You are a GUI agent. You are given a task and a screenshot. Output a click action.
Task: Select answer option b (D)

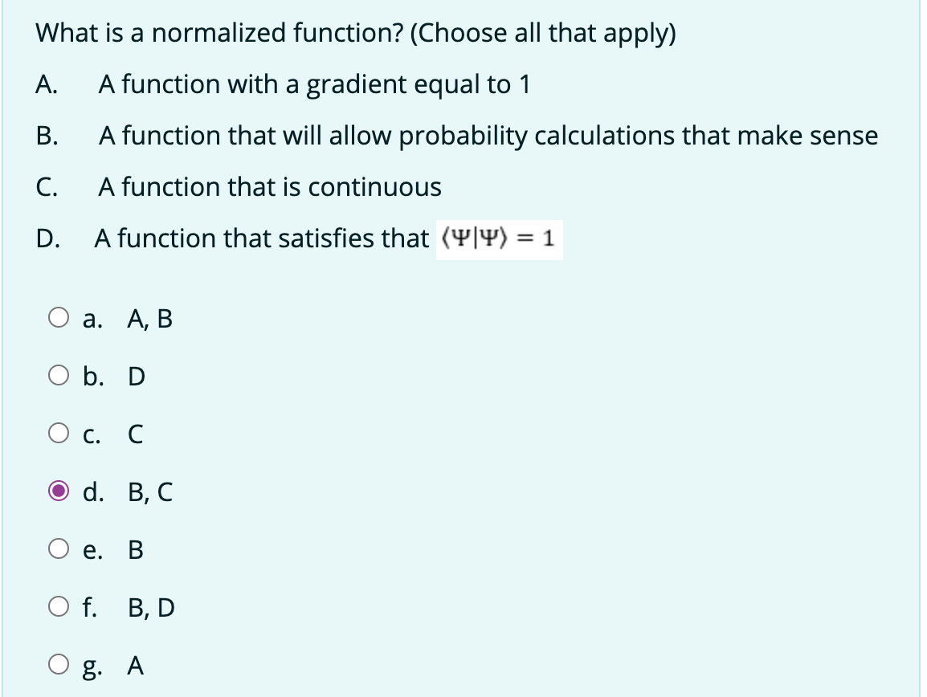point(57,375)
